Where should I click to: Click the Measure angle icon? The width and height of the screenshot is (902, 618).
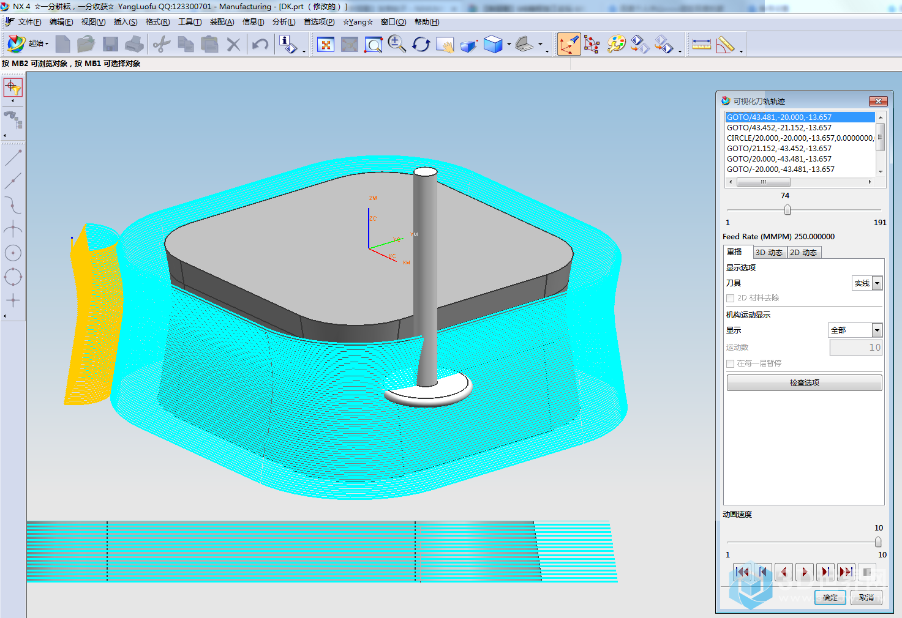click(725, 44)
